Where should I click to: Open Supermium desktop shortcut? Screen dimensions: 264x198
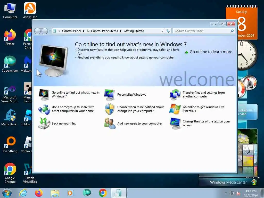(10, 64)
